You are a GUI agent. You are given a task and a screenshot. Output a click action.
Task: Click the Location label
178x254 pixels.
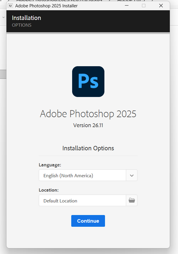coord(49,190)
